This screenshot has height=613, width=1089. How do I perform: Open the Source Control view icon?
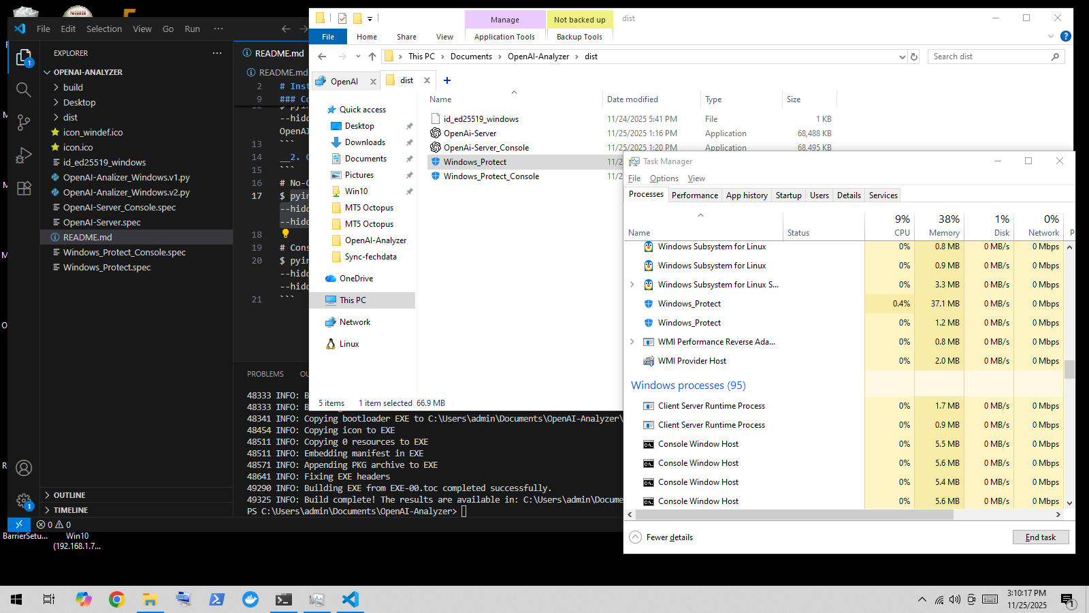tap(24, 122)
